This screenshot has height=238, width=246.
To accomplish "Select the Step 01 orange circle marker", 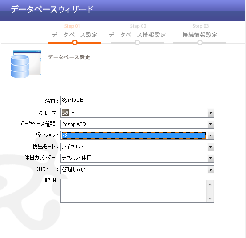I will 75,42.
